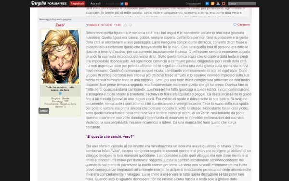Click the post page icon beside Inviato
This screenshot has height=181, width=289.
(87, 25)
